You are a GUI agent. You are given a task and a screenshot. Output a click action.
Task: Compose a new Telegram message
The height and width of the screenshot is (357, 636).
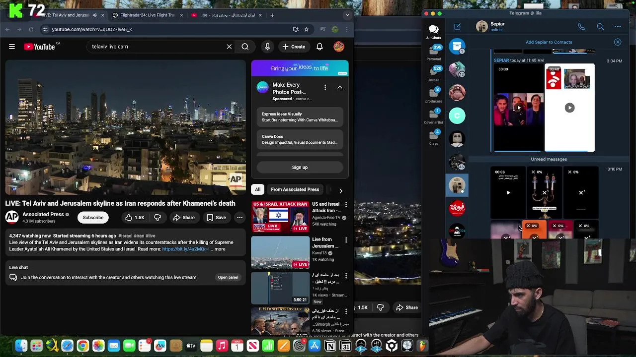457,26
